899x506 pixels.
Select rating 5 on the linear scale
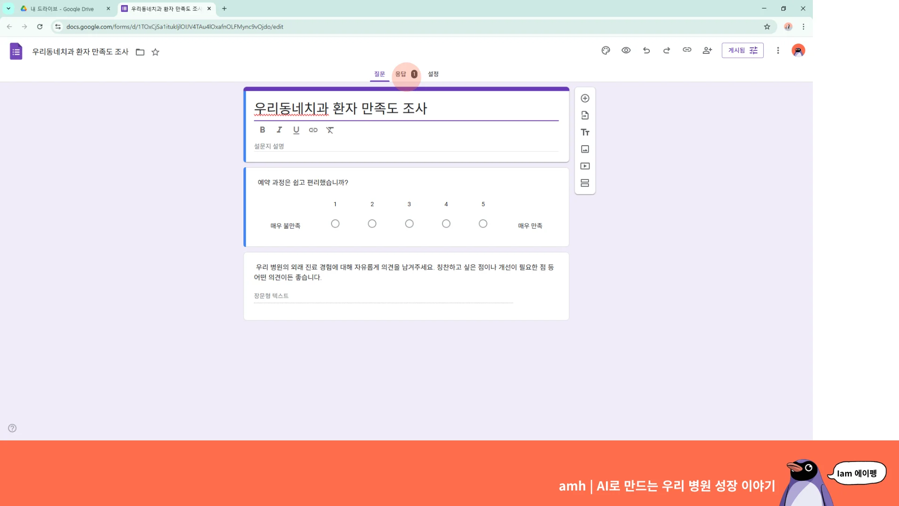pos(483,223)
